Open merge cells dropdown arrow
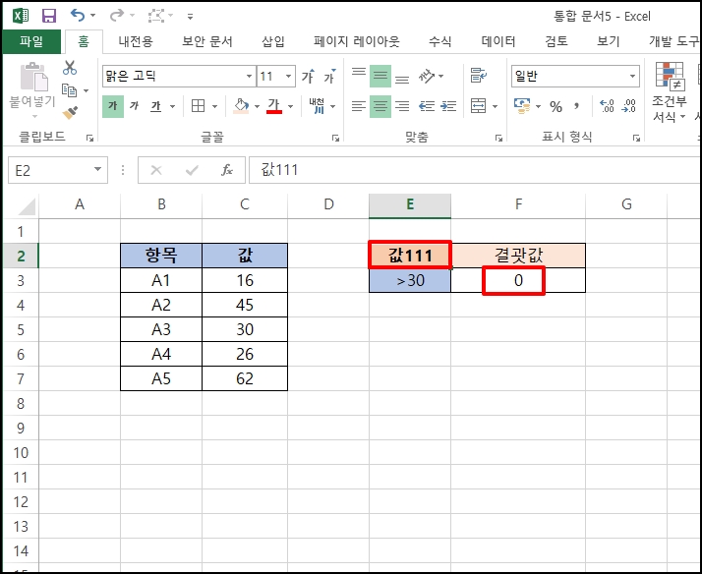 (496, 106)
